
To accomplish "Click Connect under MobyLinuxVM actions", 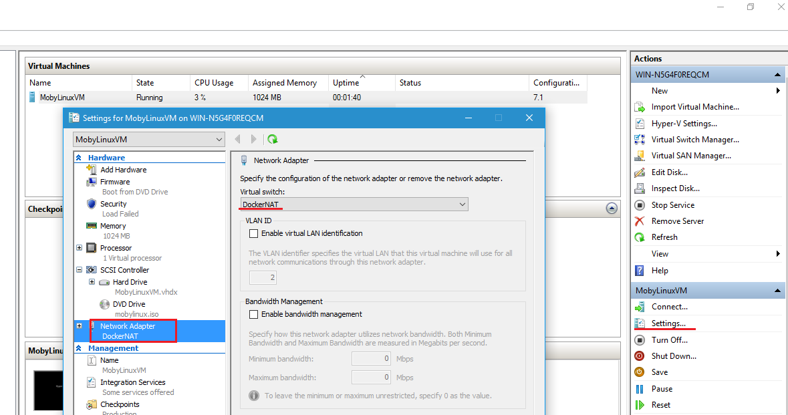I will [669, 307].
